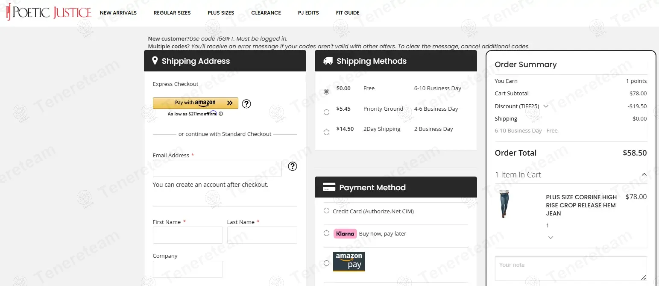Expand the Discount (TIFF25) details chevron

pyautogui.click(x=546, y=106)
